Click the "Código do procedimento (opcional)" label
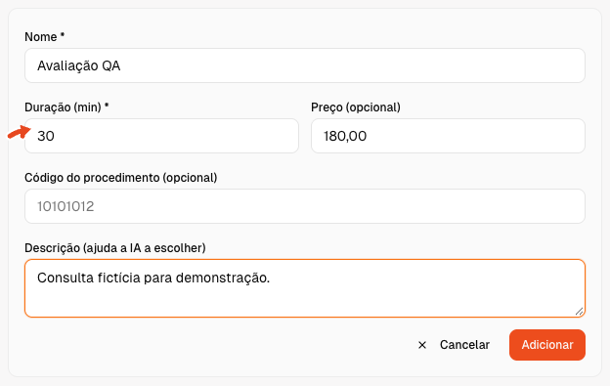Screen dimensions: 610x386 120,178
